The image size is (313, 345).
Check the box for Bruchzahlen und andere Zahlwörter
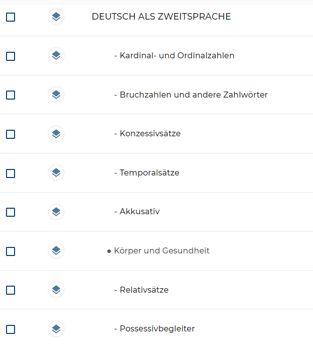pyautogui.click(x=11, y=95)
